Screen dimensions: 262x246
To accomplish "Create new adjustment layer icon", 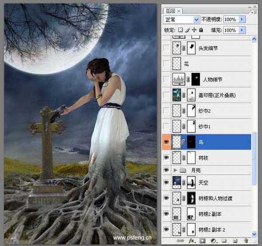I will (213, 240).
